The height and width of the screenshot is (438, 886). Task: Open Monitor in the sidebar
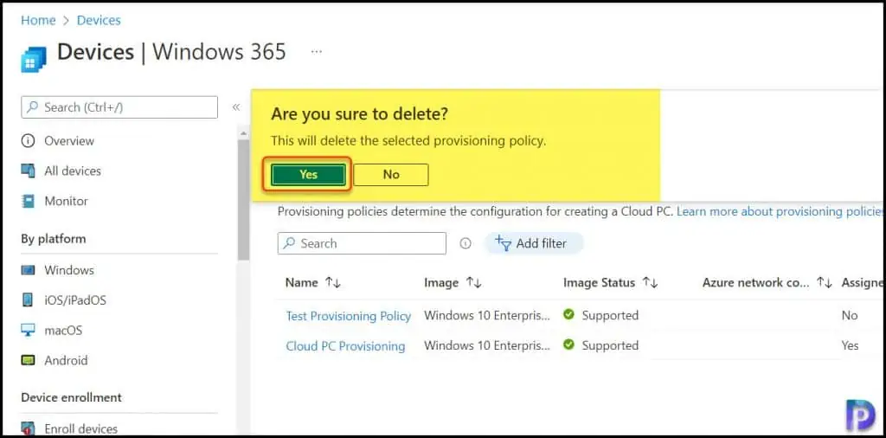(x=66, y=201)
